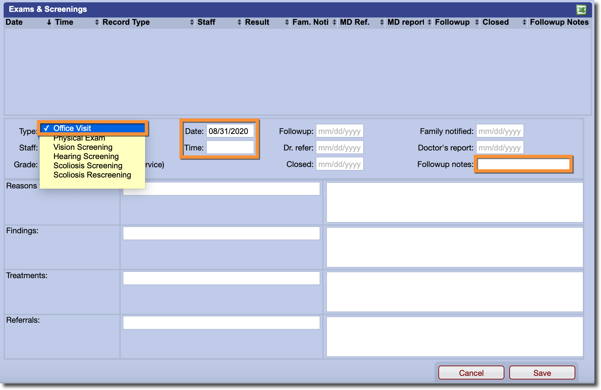The width and height of the screenshot is (601, 390).
Task: Sort by Date column header
Action: coord(15,22)
